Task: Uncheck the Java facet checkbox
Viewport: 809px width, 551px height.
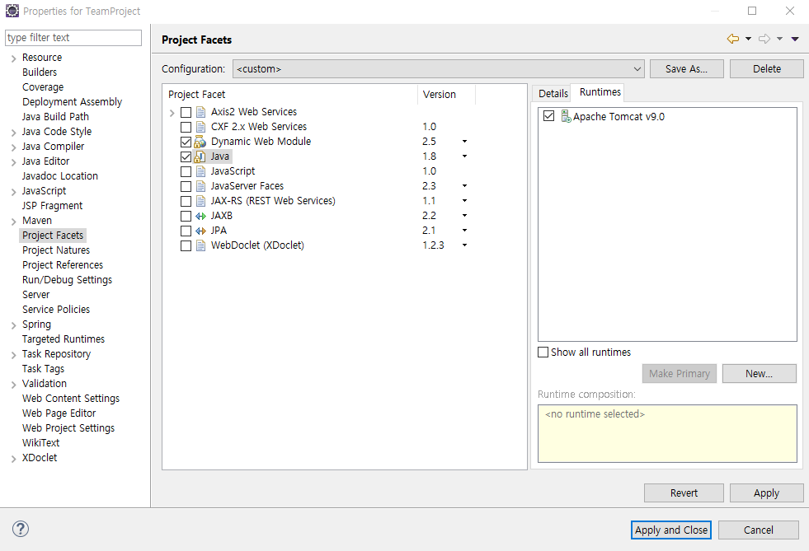Action: pos(186,156)
